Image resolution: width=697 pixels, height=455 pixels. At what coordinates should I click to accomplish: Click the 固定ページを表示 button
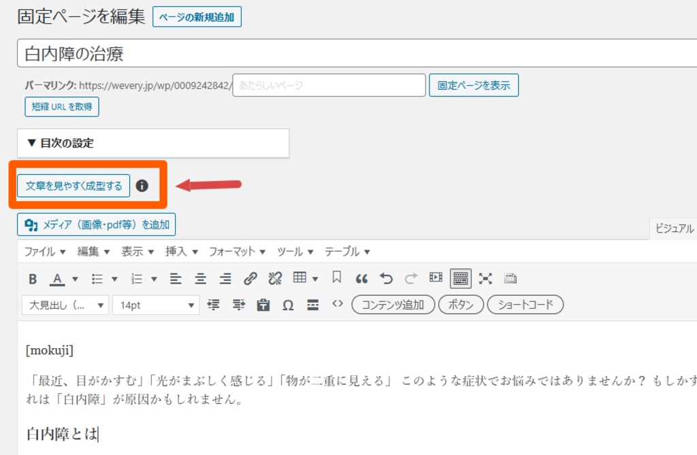(x=474, y=86)
